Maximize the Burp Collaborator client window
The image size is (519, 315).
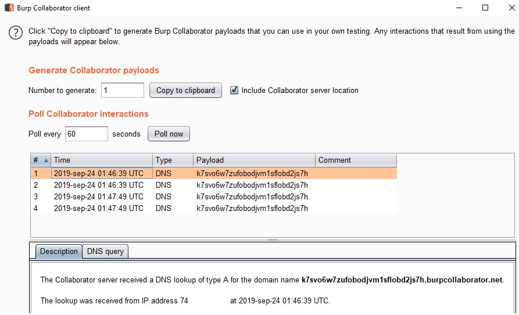485,8
